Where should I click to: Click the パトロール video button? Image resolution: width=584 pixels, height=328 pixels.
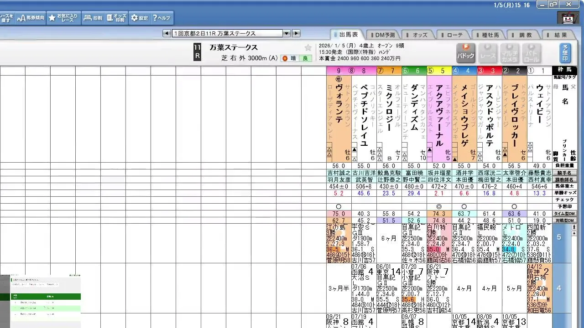(x=531, y=53)
